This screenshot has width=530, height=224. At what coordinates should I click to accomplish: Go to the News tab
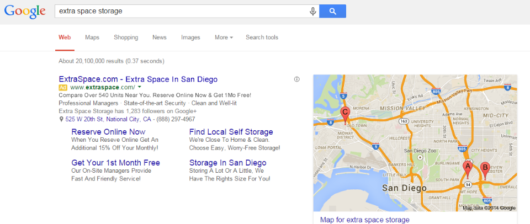click(x=160, y=38)
